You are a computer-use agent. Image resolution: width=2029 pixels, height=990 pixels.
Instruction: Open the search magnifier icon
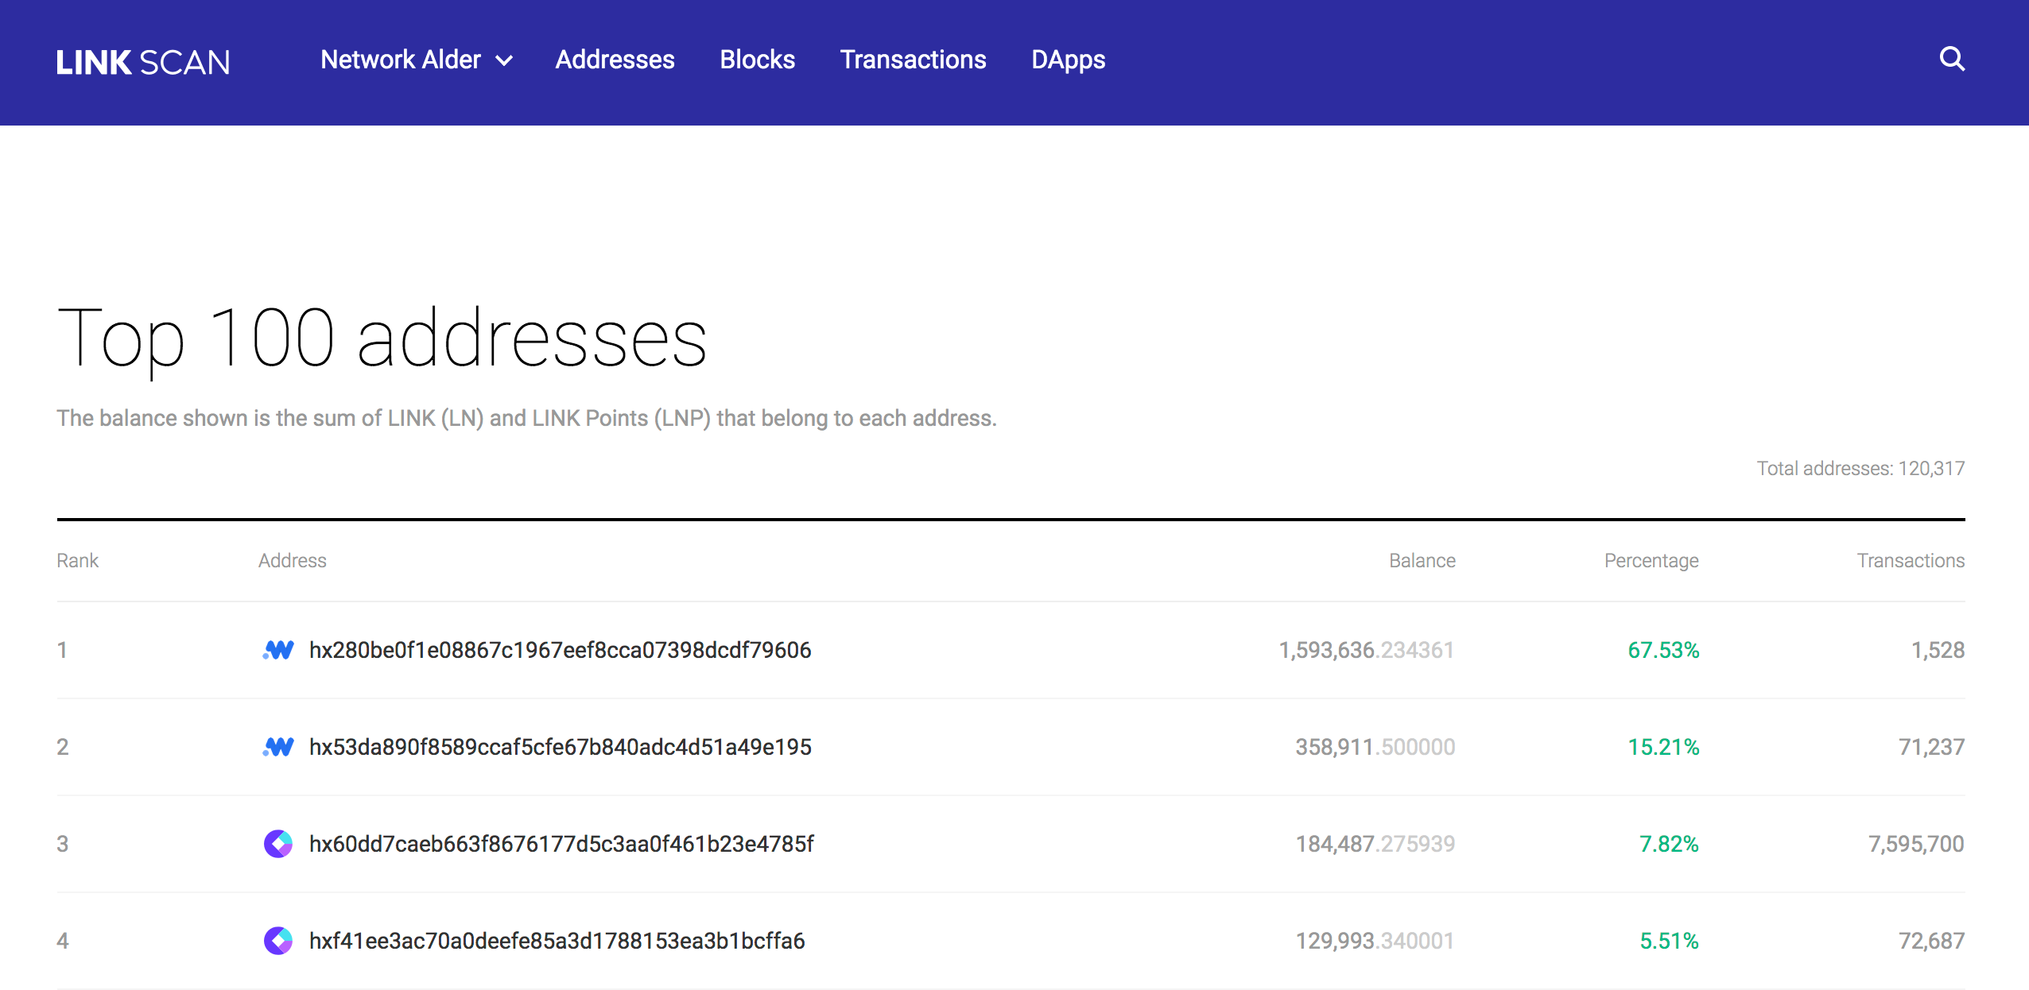(1952, 59)
